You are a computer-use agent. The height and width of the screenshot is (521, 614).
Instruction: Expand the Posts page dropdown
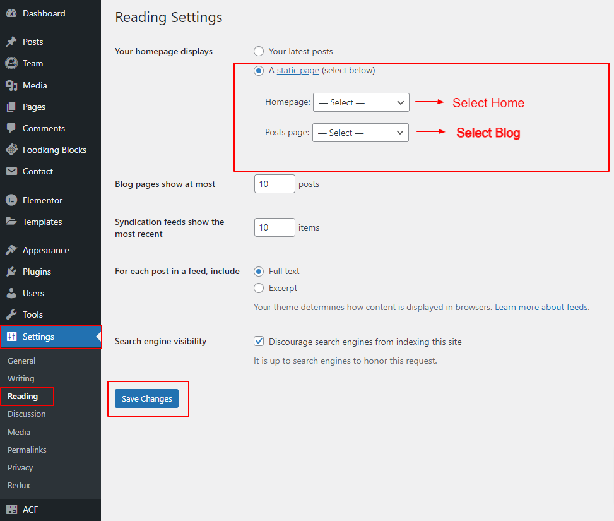click(x=360, y=133)
